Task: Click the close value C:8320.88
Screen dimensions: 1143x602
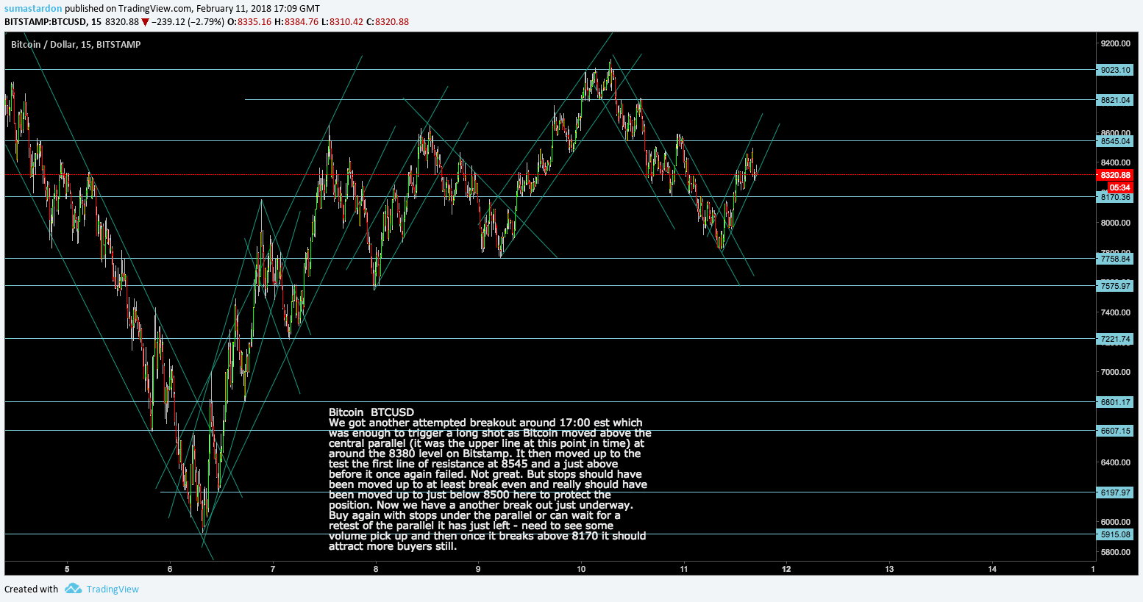Action: tap(387, 21)
